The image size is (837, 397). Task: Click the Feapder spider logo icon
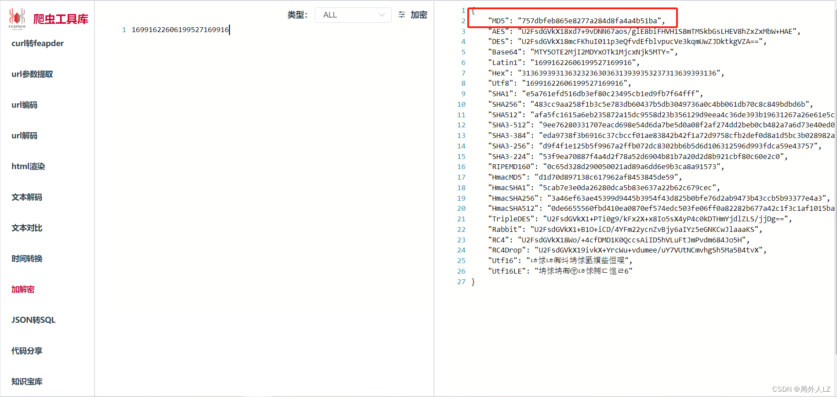(17, 18)
